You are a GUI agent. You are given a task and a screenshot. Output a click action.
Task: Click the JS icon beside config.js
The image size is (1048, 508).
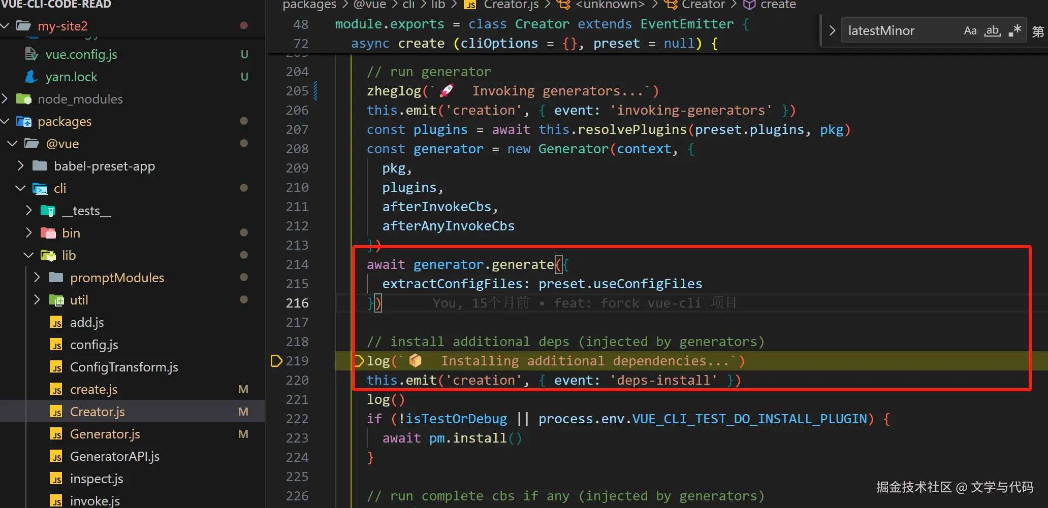[x=56, y=345]
